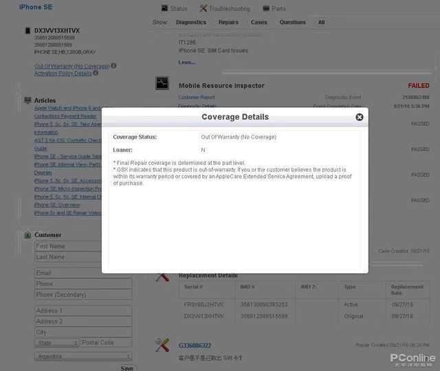This screenshot has height=371, width=440.
Task: Click Coverage Status value Out Of Warranty
Action: click(x=239, y=137)
